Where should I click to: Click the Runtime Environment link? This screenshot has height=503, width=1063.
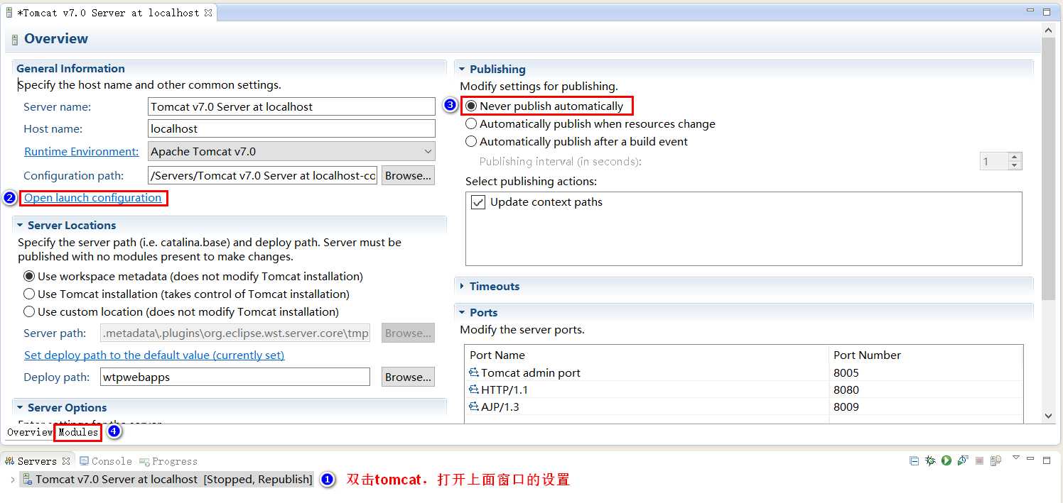(x=82, y=152)
